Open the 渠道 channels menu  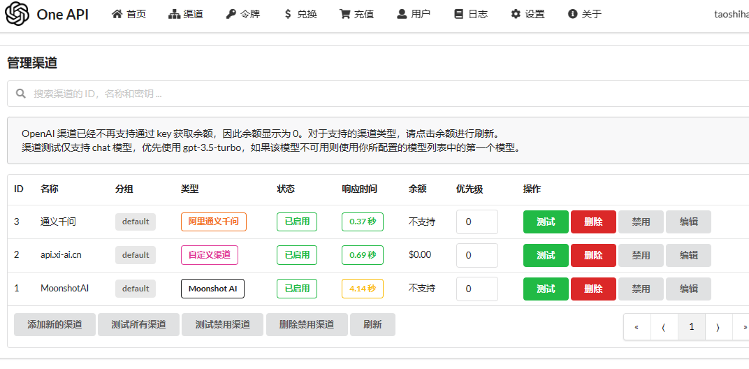tap(186, 14)
